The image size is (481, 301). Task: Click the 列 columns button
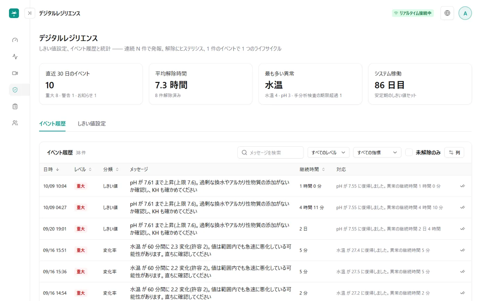[454, 152]
